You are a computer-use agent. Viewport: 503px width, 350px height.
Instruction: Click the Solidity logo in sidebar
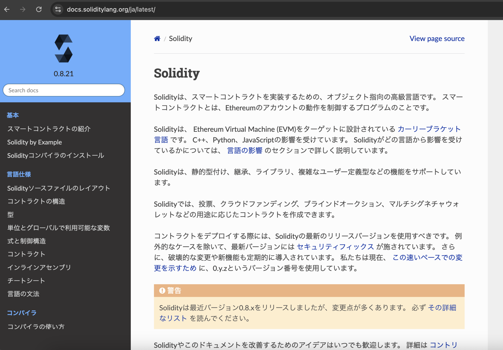[64, 48]
